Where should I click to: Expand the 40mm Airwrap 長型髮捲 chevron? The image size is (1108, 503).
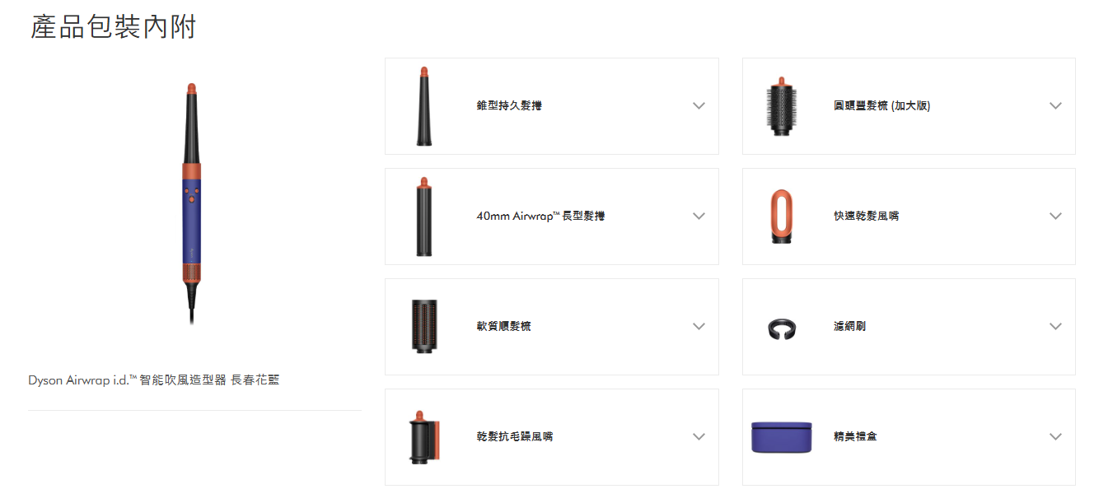[x=699, y=217]
